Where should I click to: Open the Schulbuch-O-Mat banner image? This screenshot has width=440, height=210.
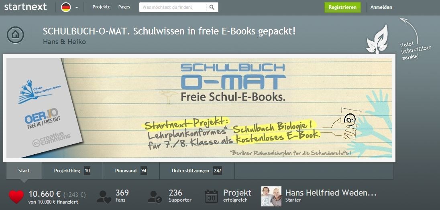pyautogui.click(x=199, y=108)
